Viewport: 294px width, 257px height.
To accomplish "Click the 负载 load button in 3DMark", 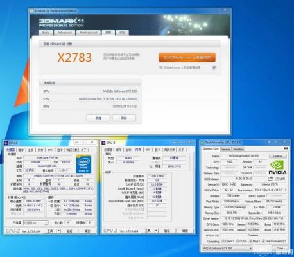I will tap(98, 118).
